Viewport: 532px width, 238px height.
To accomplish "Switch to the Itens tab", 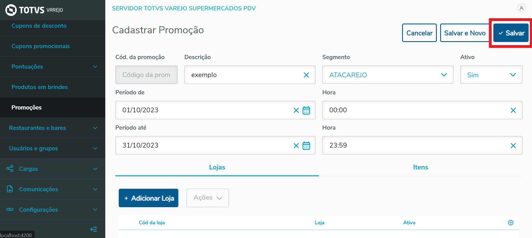I will 420,167.
